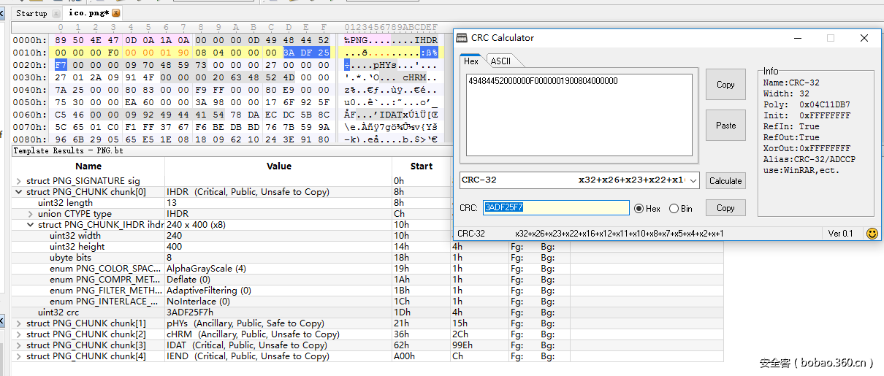The image size is (884, 376).
Task: Click the Paste button
Action: (725, 126)
